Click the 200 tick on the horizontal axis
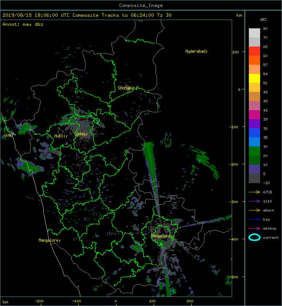282x306 pixels. pos(190,301)
